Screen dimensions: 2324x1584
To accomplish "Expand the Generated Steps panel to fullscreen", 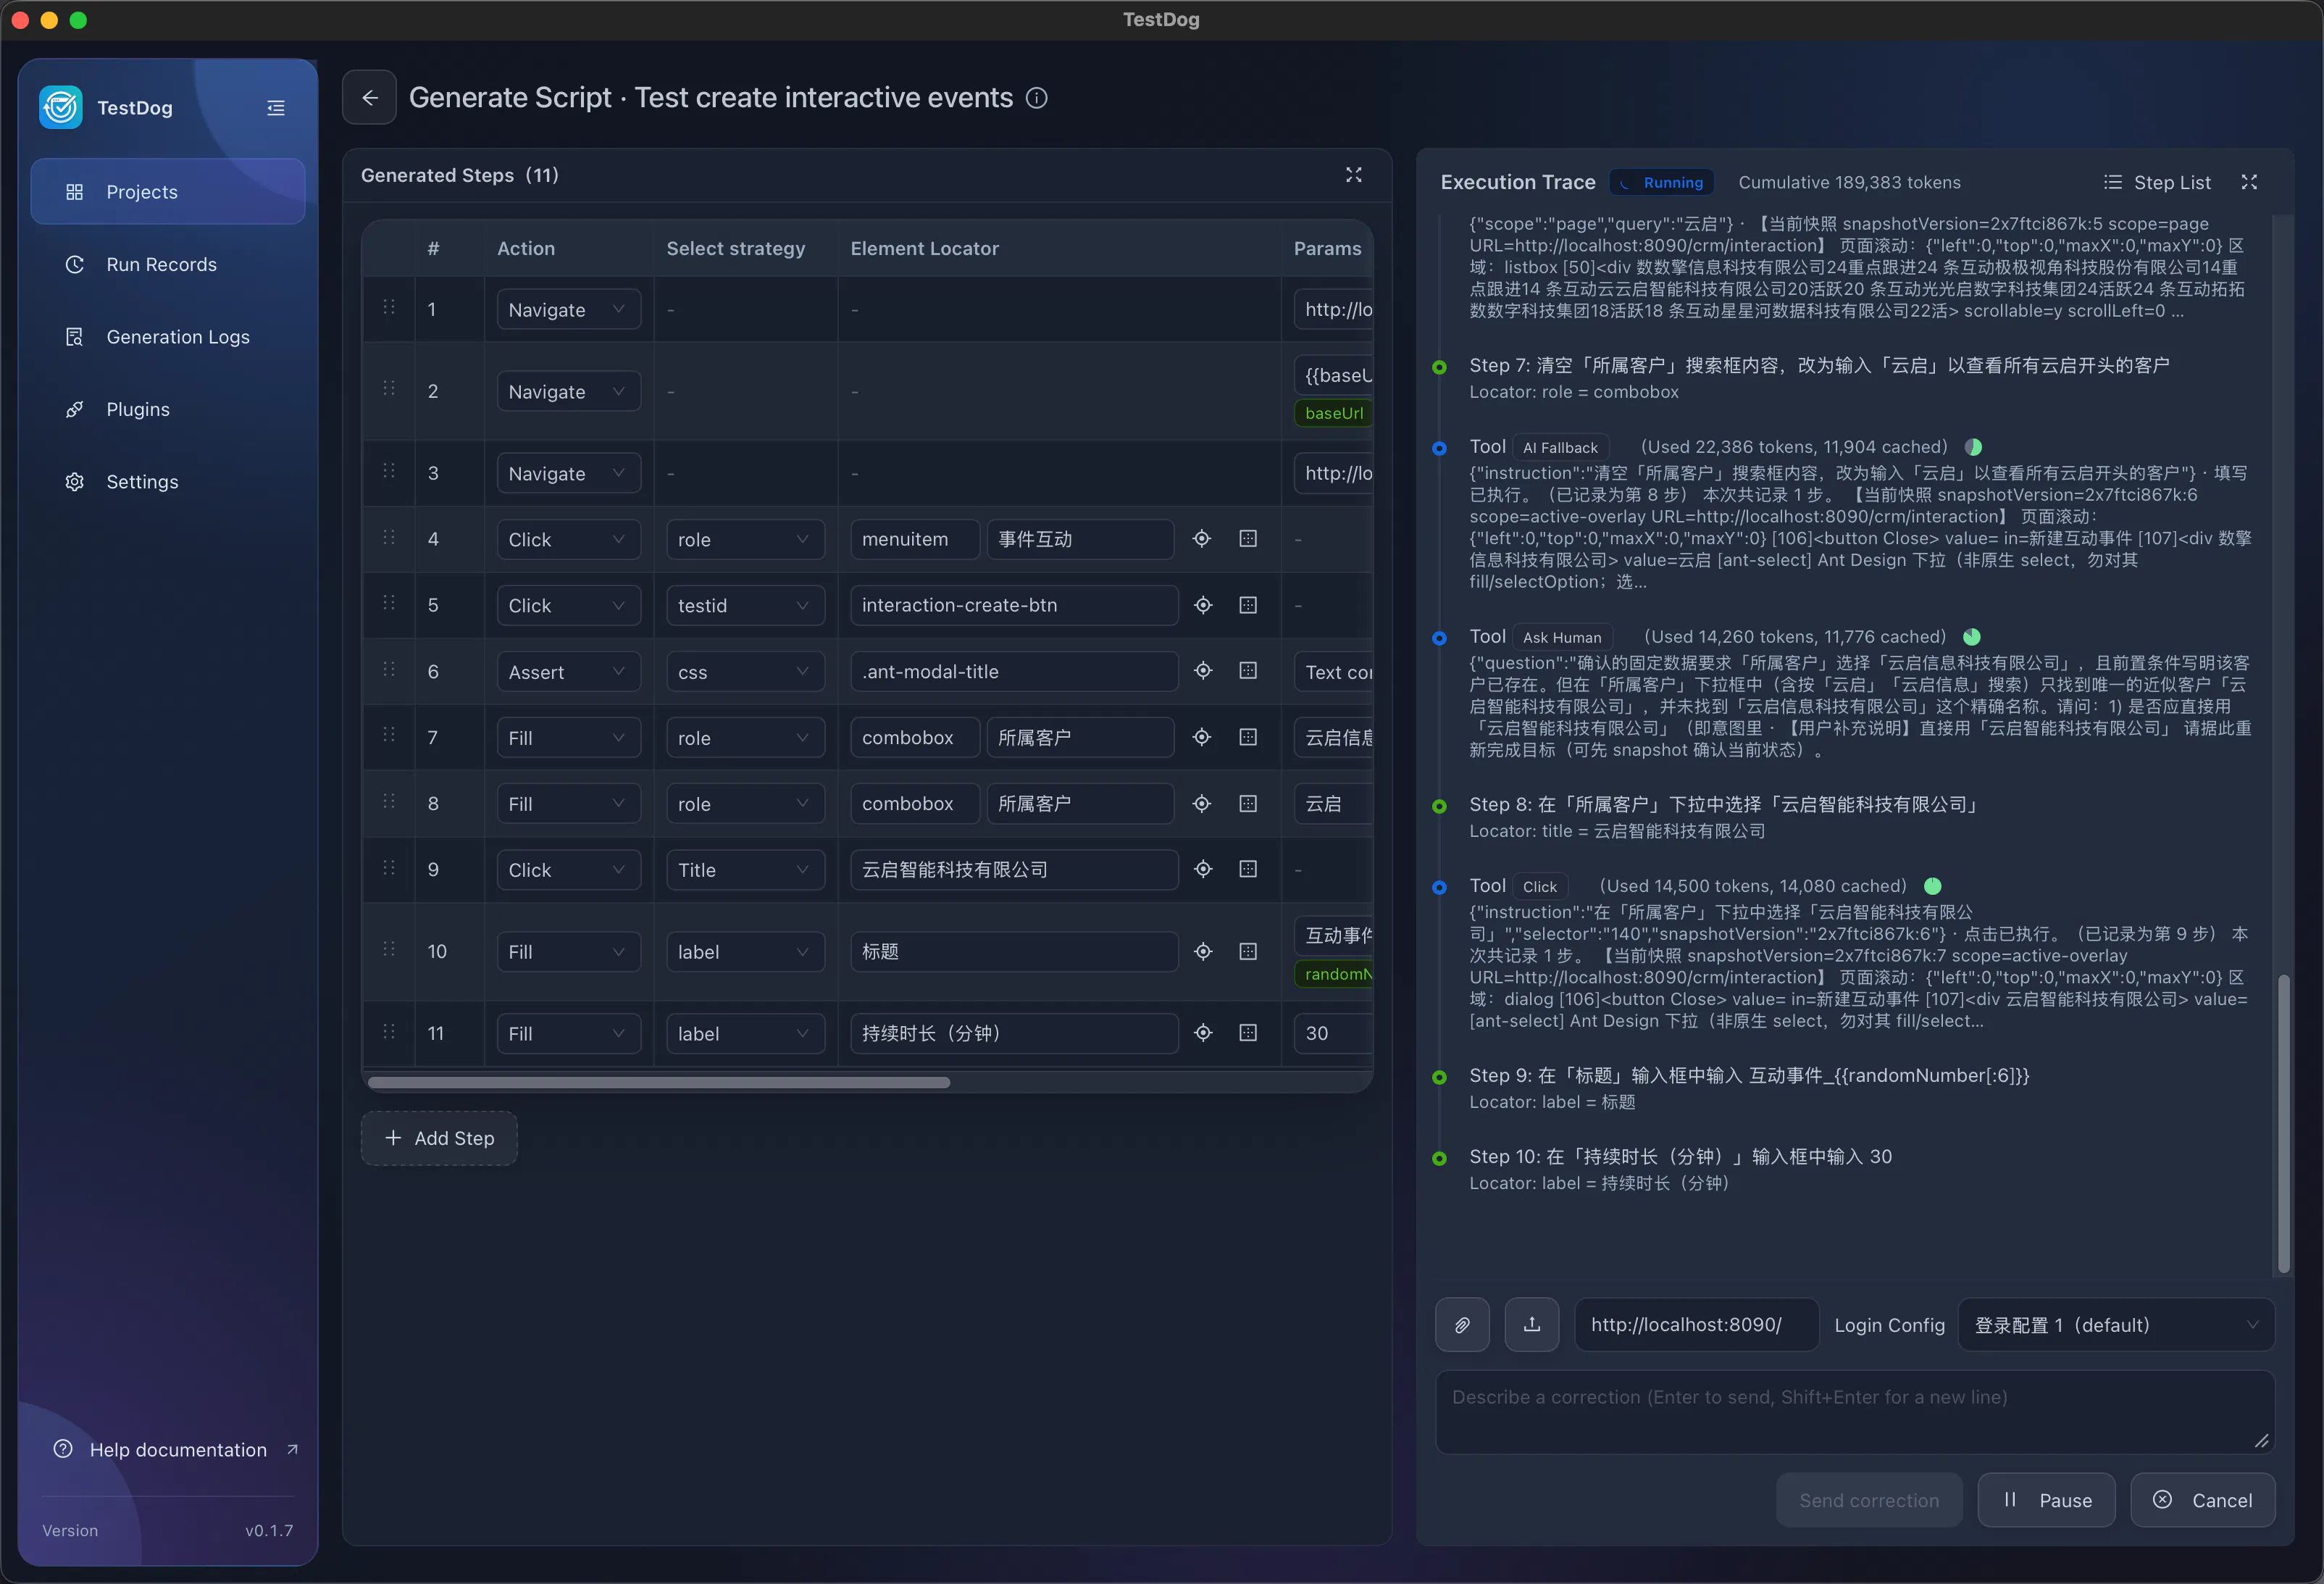I will click(x=1354, y=175).
